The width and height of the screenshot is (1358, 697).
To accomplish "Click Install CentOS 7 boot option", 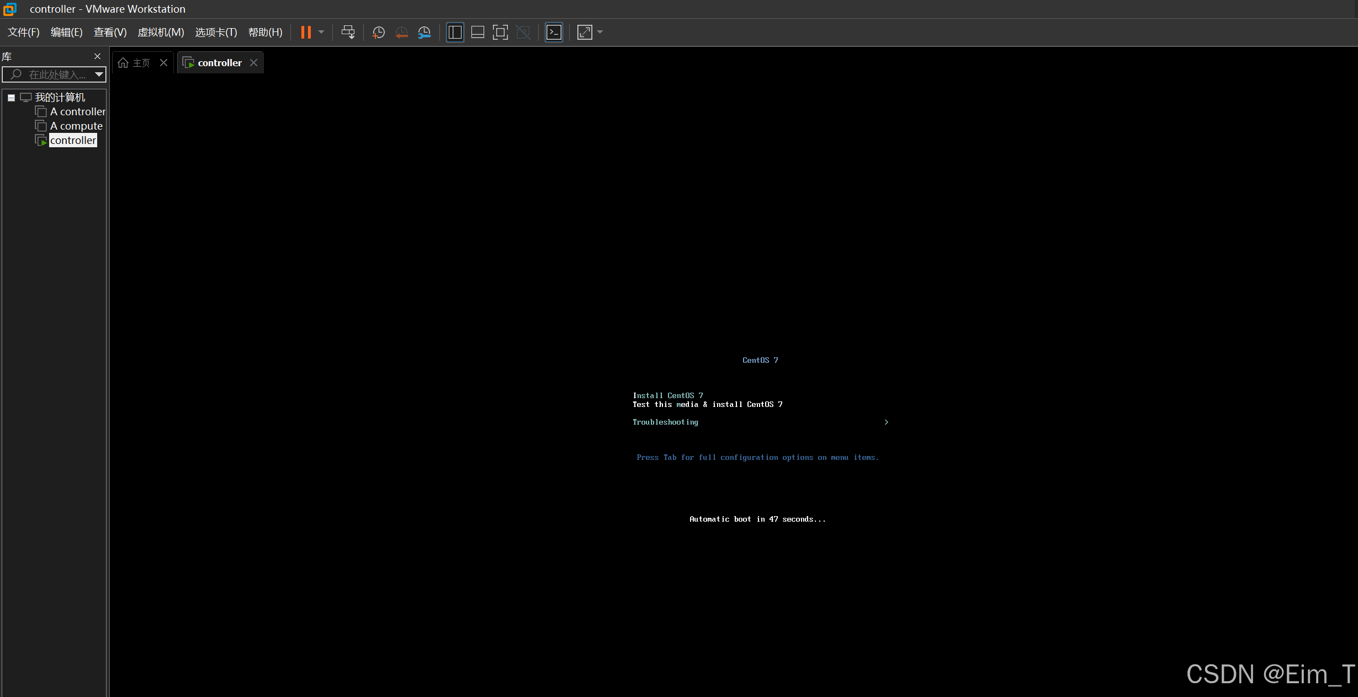I will (x=668, y=395).
